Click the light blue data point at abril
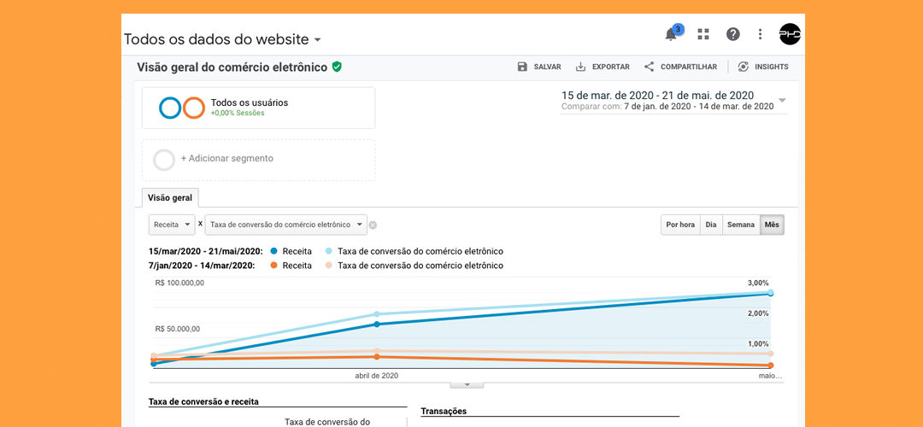Image resolution: width=923 pixels, height=427 pixels. [377, 314]
